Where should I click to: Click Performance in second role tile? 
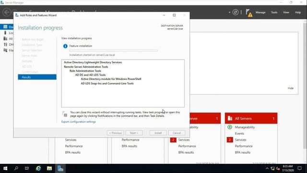pyautogui.click(x=130, y=140)
